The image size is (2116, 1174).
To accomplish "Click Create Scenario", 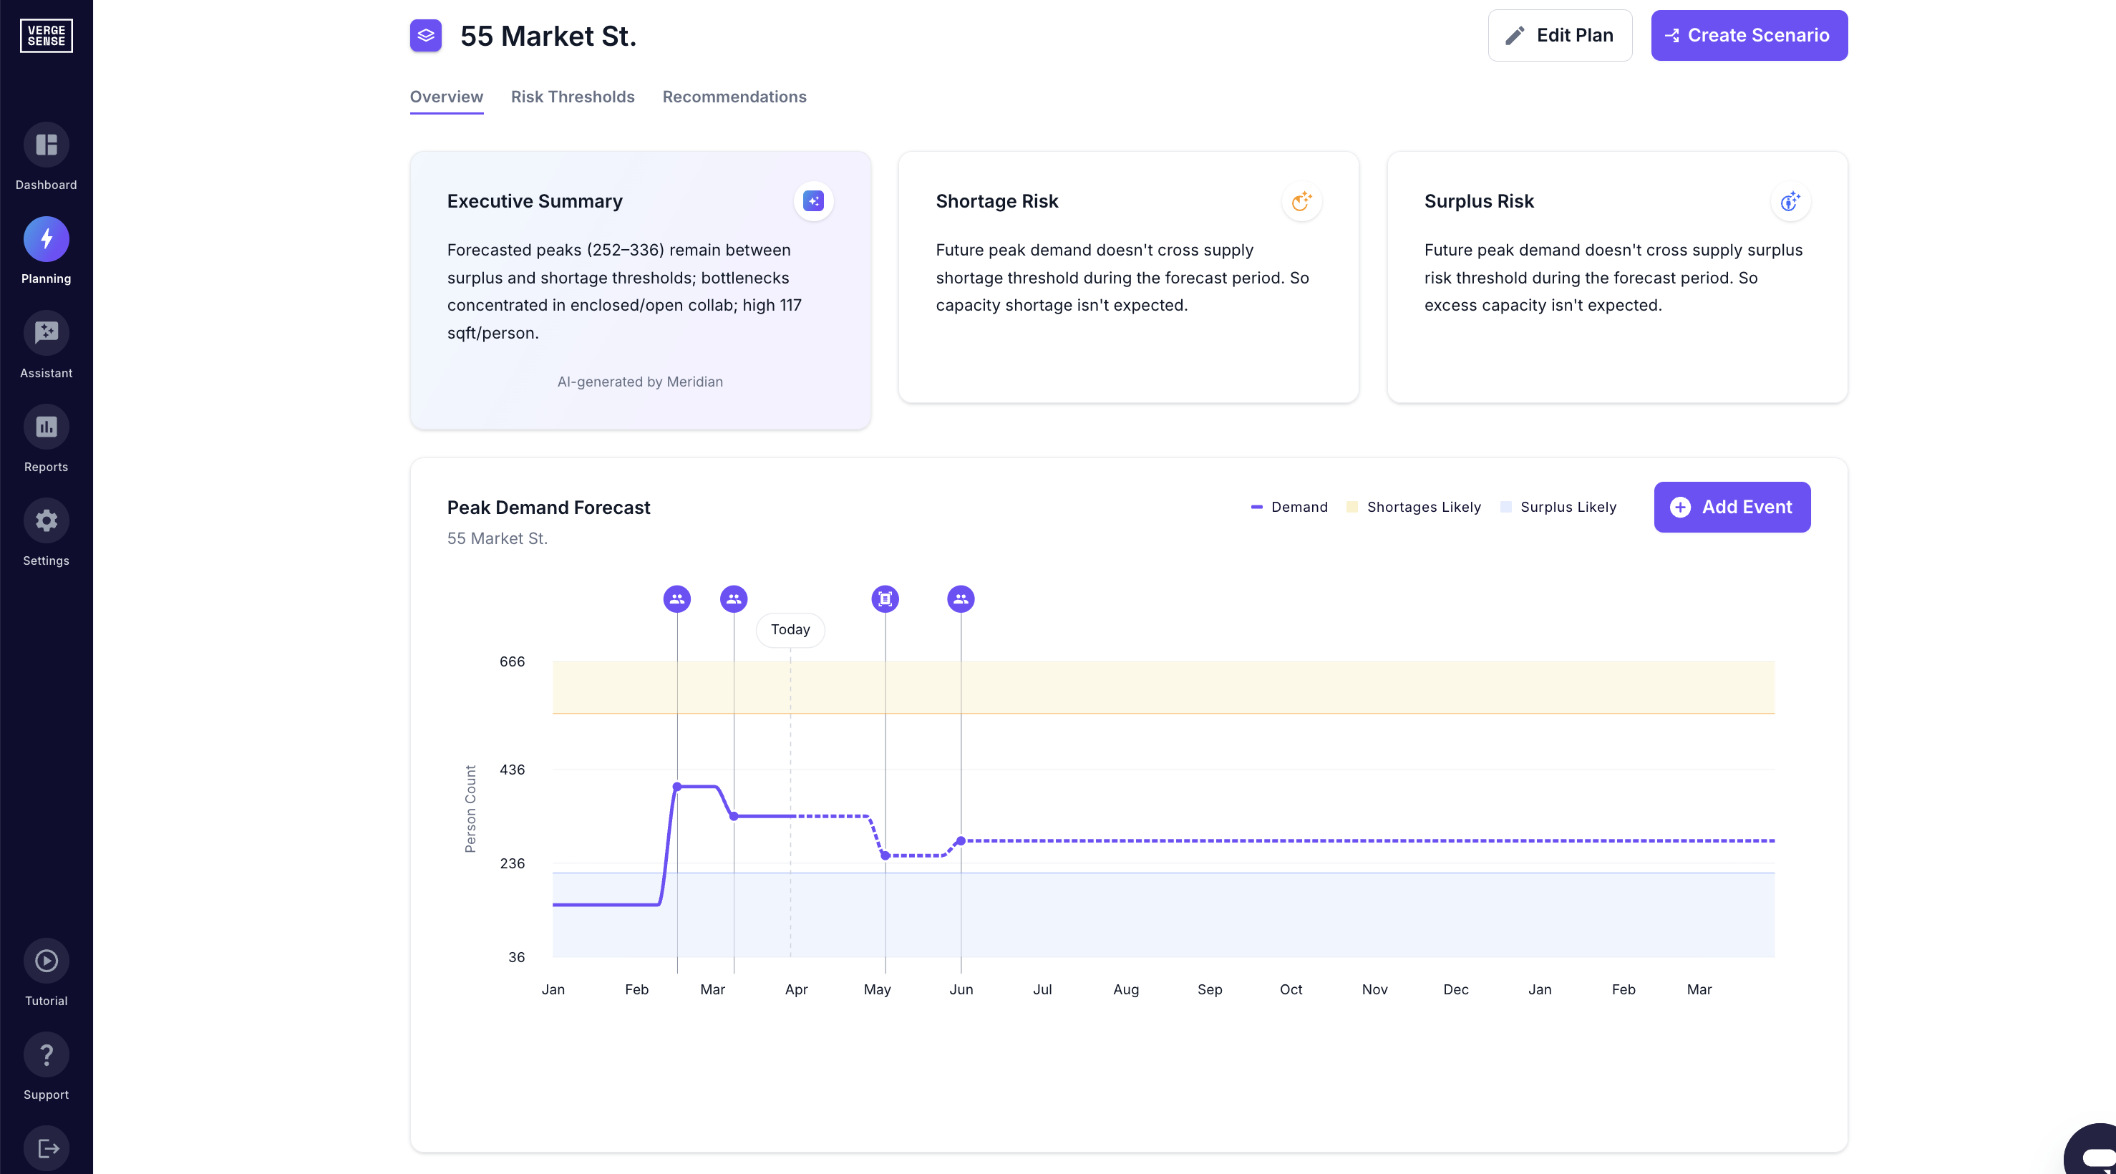I will tap(1749, 35).
